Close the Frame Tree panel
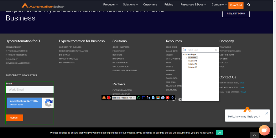 [x=216, y=50]
